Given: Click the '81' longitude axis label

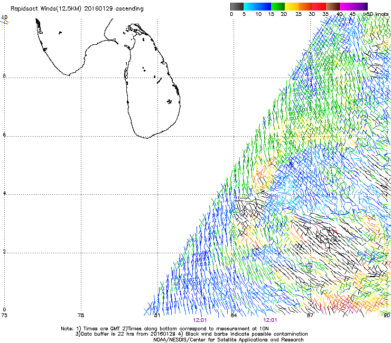Looking at the screenshot, I should coord(157,316).
